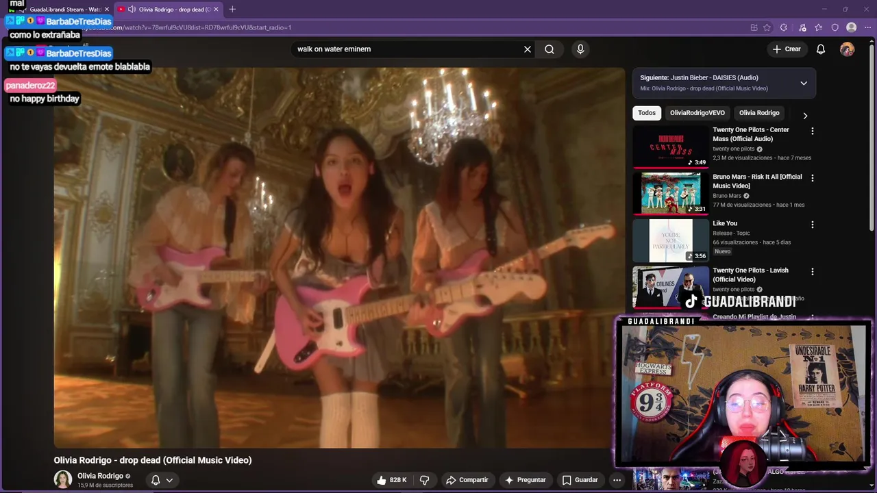Screen dimensions: 877x493
Task: Open Olivia Rodrigo channel avatar
Action: (63, 479)
